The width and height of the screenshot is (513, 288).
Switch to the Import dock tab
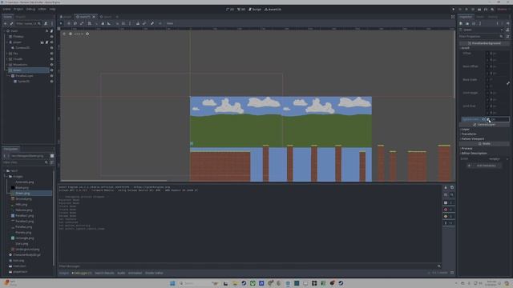pyautogui.click(x=20, y=16)
